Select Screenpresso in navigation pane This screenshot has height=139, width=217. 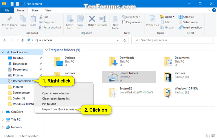pos(21,93)
